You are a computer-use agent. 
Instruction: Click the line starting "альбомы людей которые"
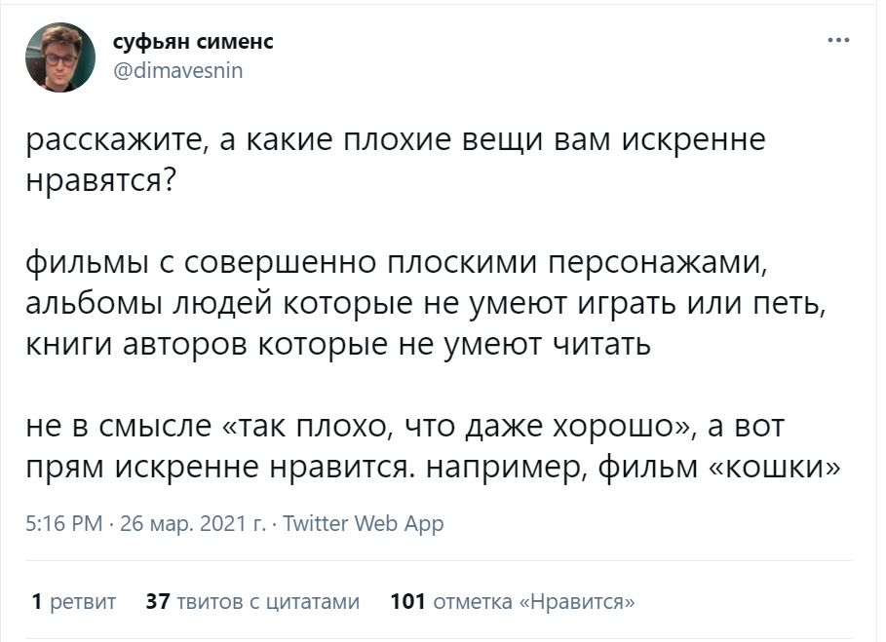tap(425, 304)
